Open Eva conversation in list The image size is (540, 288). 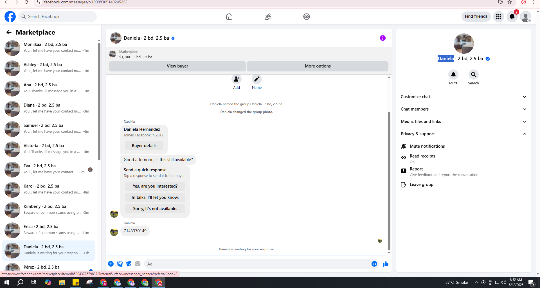tap(49, 169)
